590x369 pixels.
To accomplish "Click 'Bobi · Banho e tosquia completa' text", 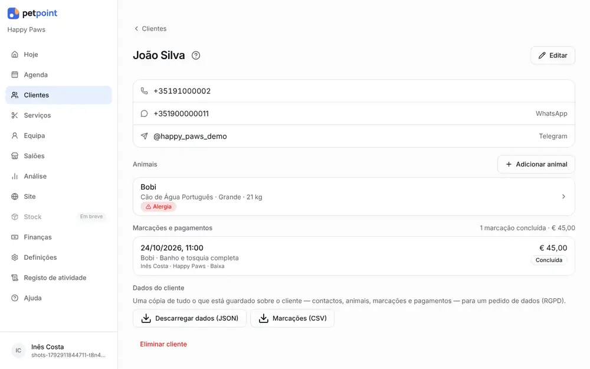I will pos(189,258).
